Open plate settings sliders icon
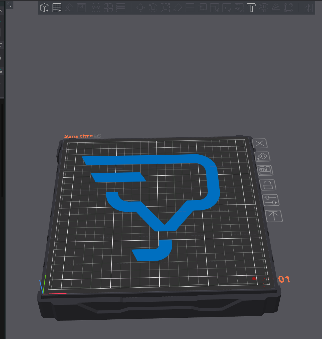Screen dimensions: 322x339 pos(271,200)
